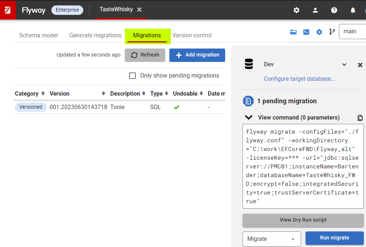Screen dimensions: 366x247
Task: Click the pending migration document icon
Action: pos(248,101)
